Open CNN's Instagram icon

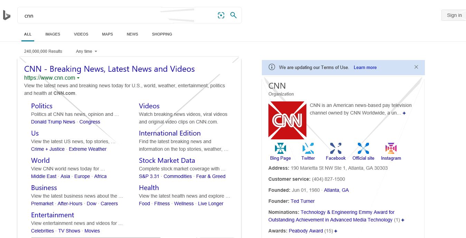click(391, 148)
